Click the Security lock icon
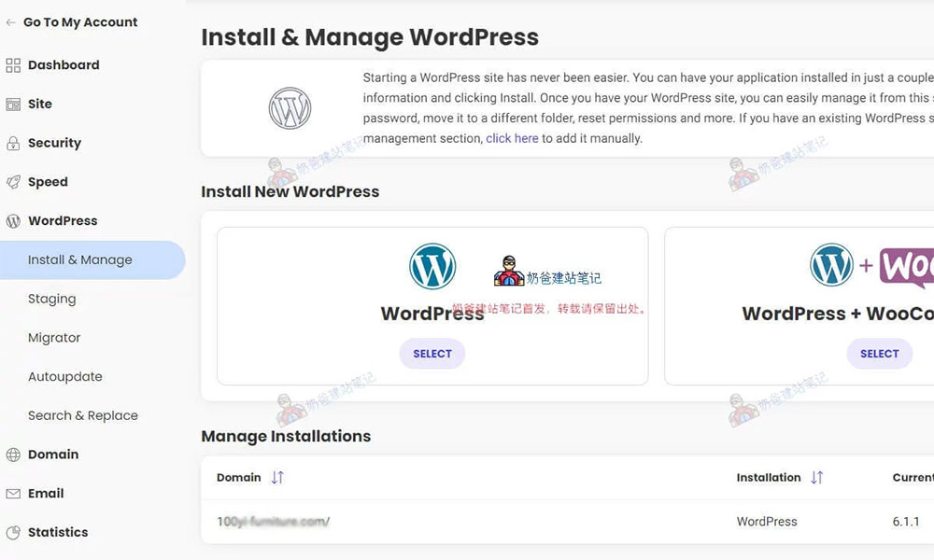Screen dimensions: 934x560 (x=13, y=144)
